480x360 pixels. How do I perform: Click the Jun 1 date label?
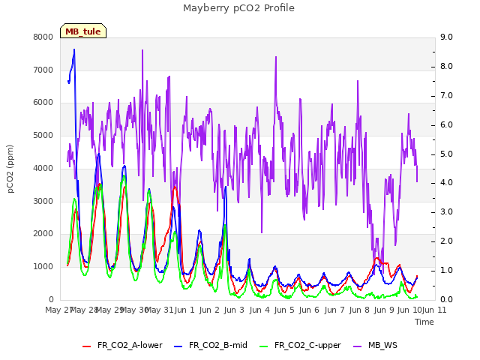184,310
